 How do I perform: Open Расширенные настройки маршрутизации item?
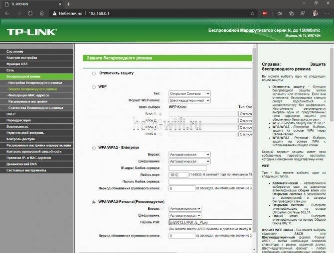tap(36, 145)
